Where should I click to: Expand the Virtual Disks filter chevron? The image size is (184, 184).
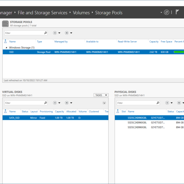pos(104,103)
